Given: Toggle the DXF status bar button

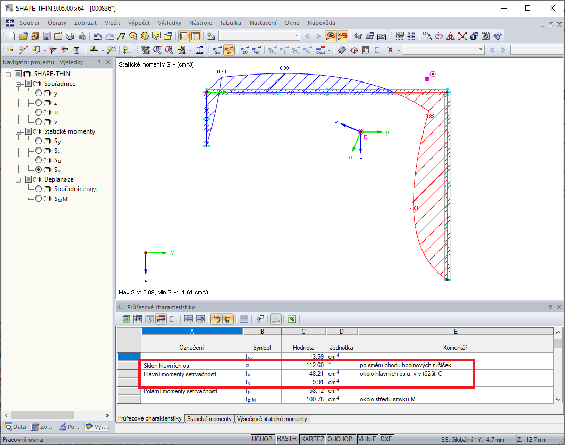Looking at the screenshot, I should [x=386, y=439].
